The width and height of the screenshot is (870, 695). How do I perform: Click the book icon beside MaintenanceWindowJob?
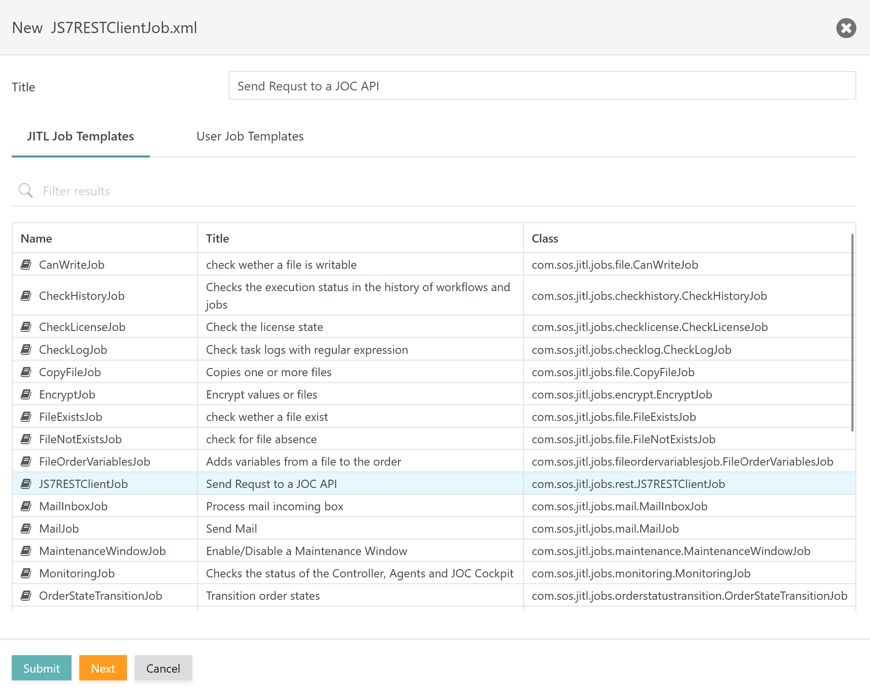tap(26, 551)
